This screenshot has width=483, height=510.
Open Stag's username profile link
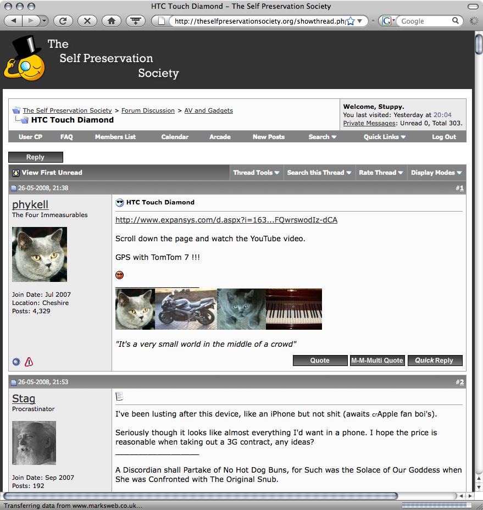[x=24, y=398]
